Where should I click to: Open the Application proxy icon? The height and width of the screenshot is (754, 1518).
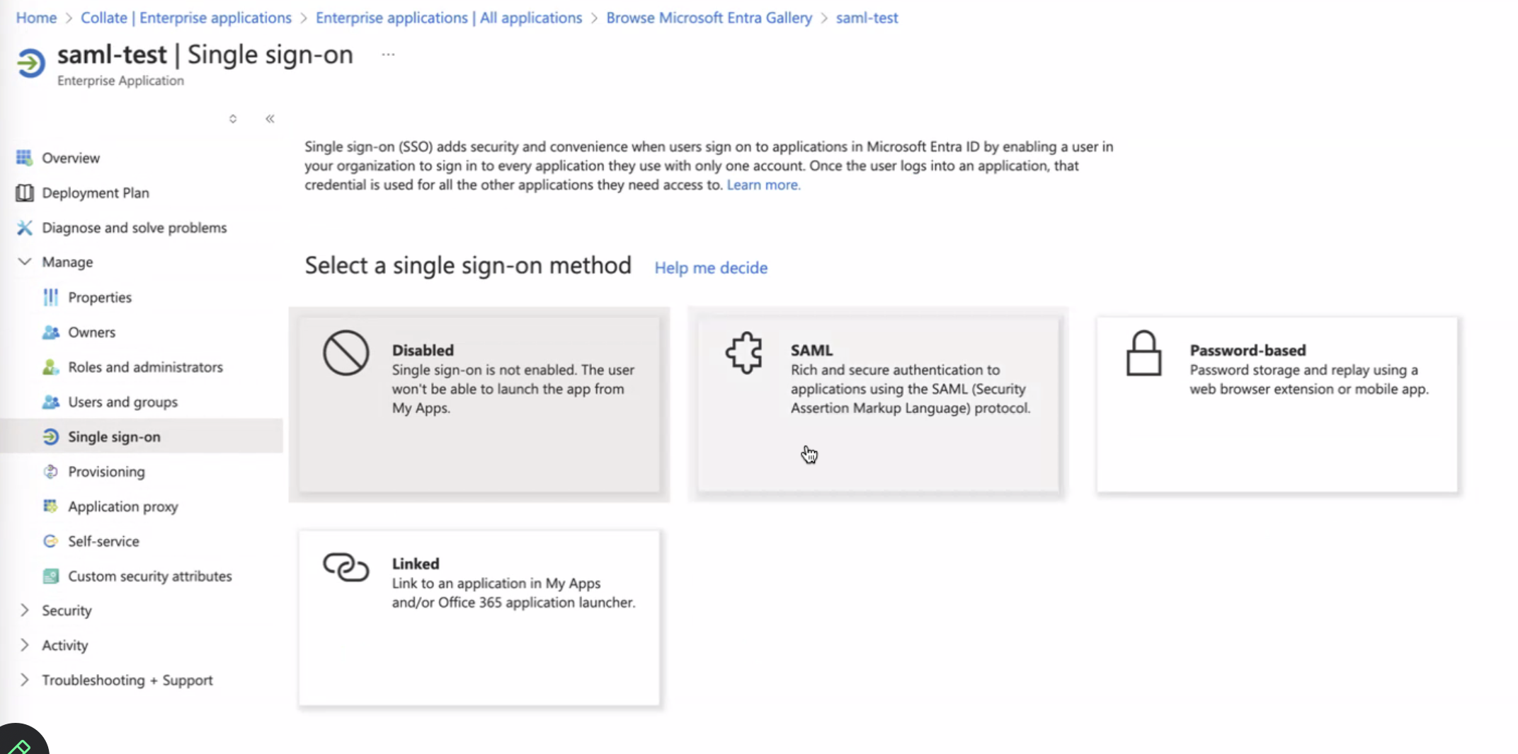coord(50,506)
